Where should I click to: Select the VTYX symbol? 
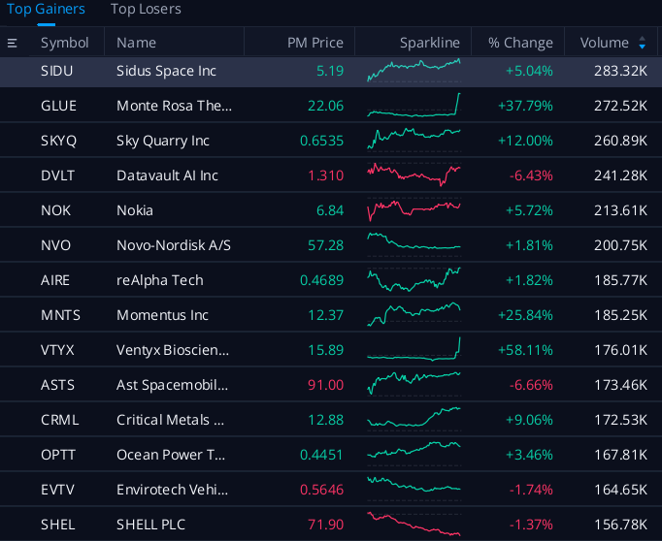[x=57, y=350]
